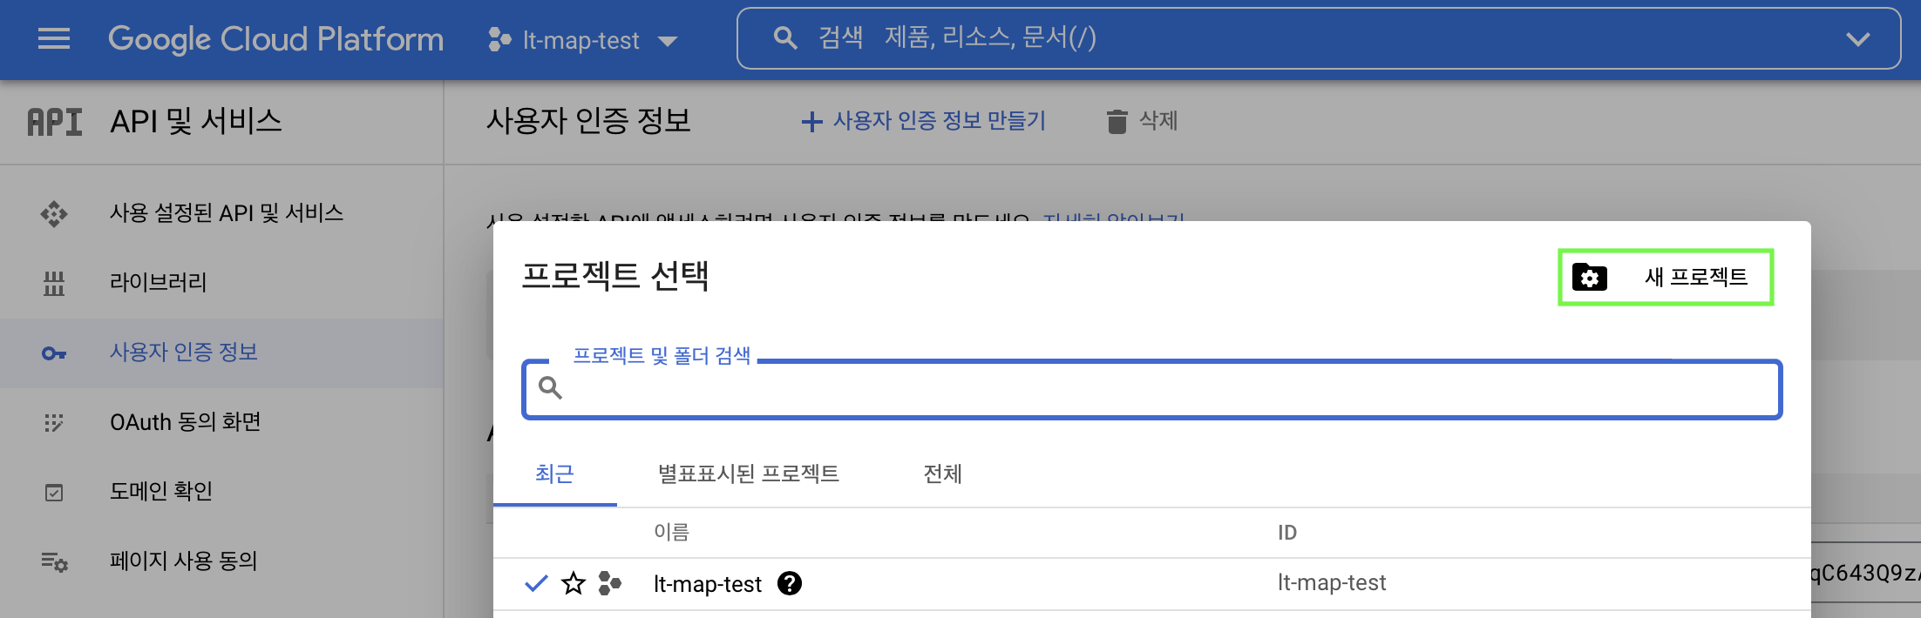Click the 이름 column header

point(671,532)
